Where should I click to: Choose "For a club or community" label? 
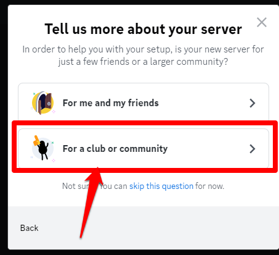tap(115, 149)
